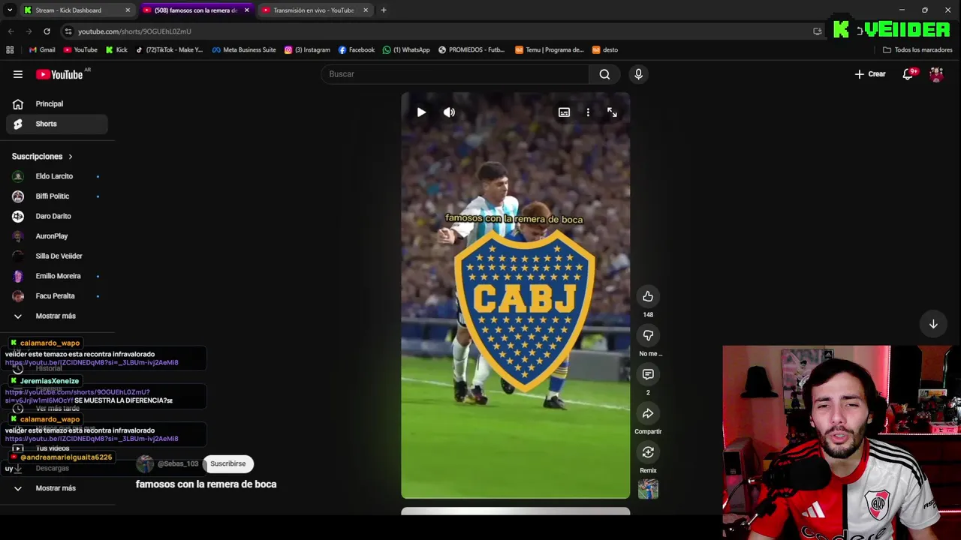
Task: Open the desto bookmark
Action: [605, 50]
